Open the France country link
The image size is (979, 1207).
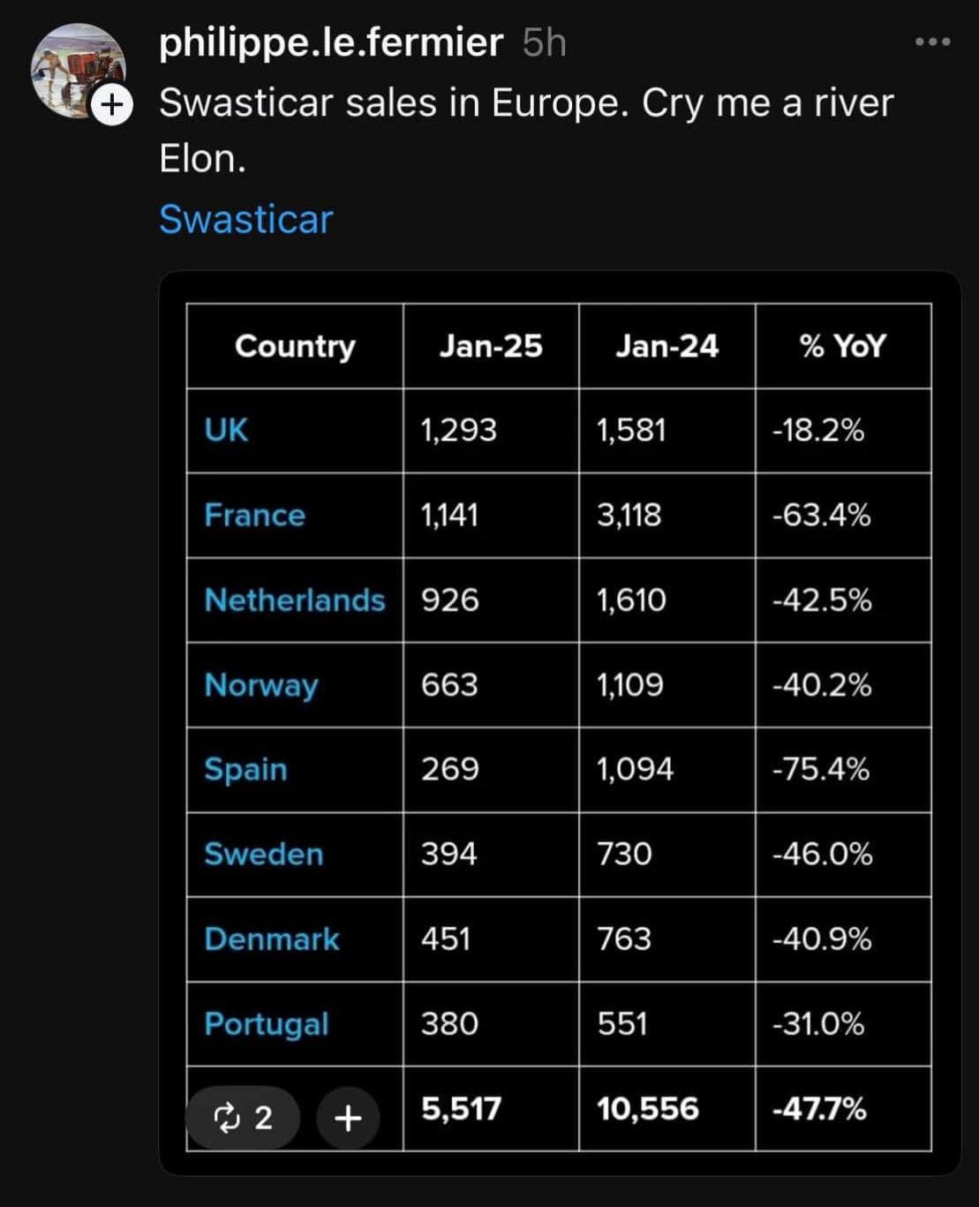tap(254, 515)
